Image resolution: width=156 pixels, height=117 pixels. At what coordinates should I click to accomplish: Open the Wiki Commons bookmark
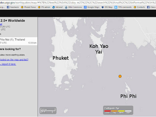click(x=73, y=7)
